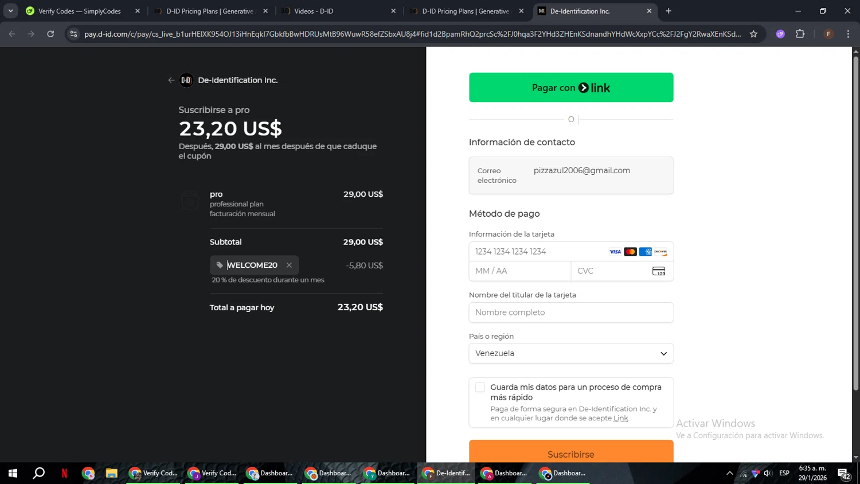Click the volume icon in system tray
This screenshot has width=860, height=484.
click(768, 473)
